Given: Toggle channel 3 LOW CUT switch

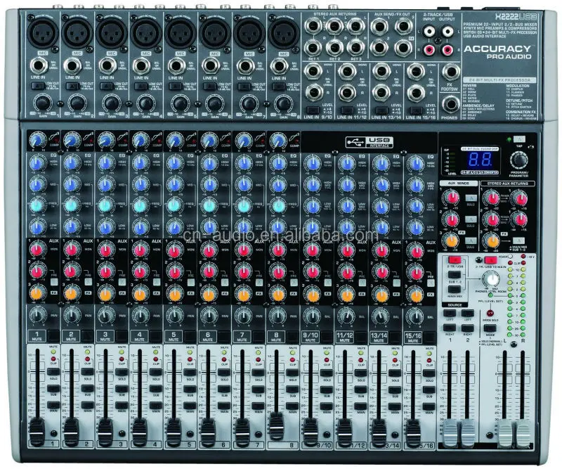Looking at the screenshot, I should pos(107,86).
